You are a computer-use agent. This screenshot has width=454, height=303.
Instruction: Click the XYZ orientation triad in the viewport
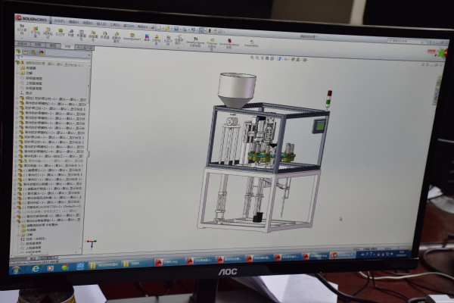[91, 243]
